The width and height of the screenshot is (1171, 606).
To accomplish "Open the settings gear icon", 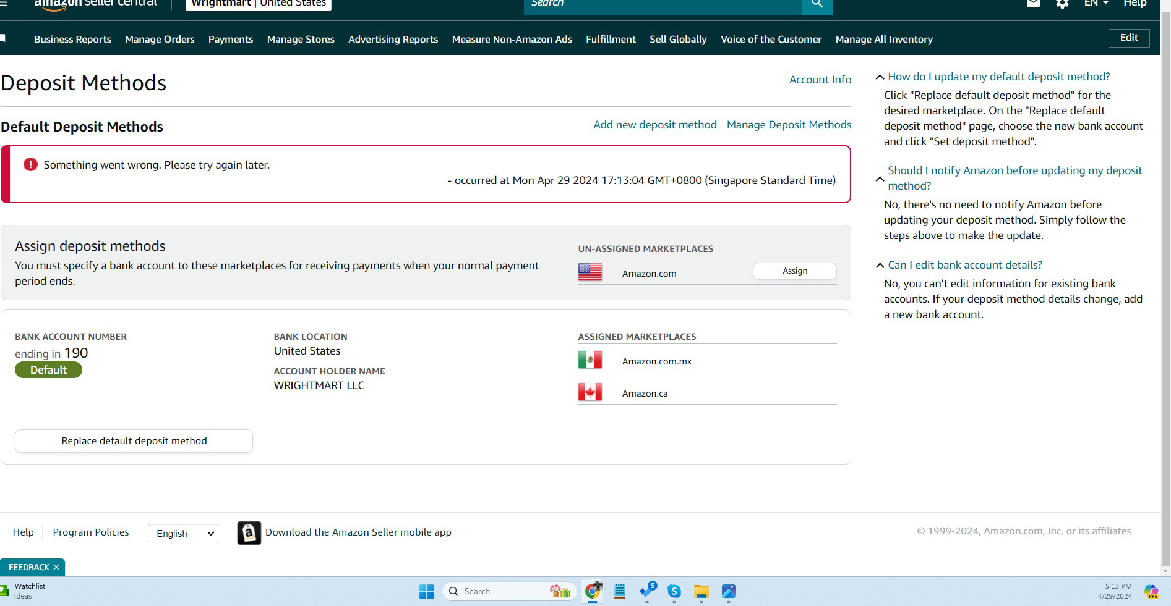I will [x=1062, y=4].
